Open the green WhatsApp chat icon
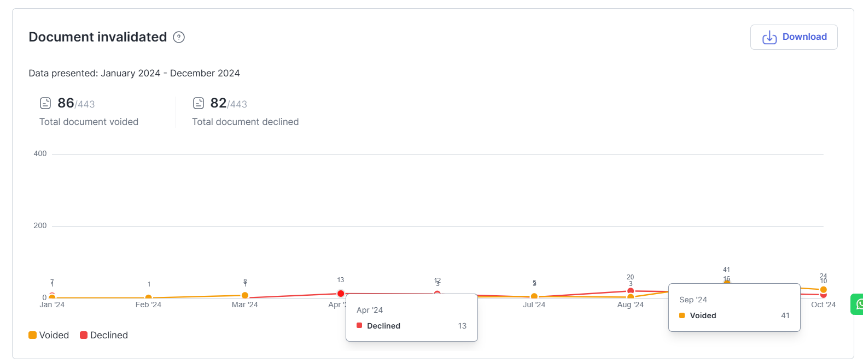Screen dimensions: 863x364 (858, 304)
